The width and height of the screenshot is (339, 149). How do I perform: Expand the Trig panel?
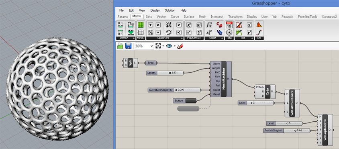253,38
